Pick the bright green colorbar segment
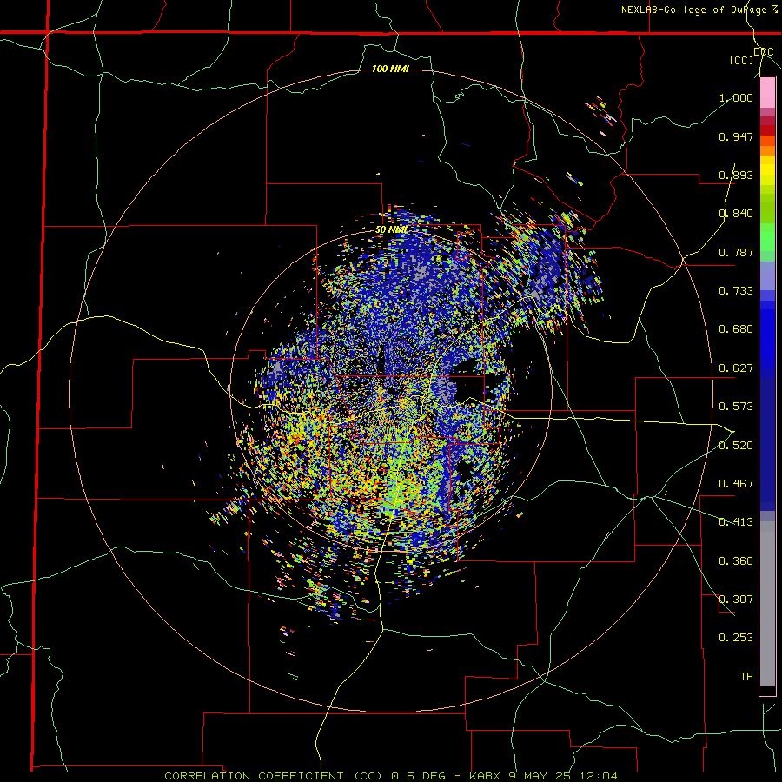This screenshot has height=782, width=782. (767, 237)
